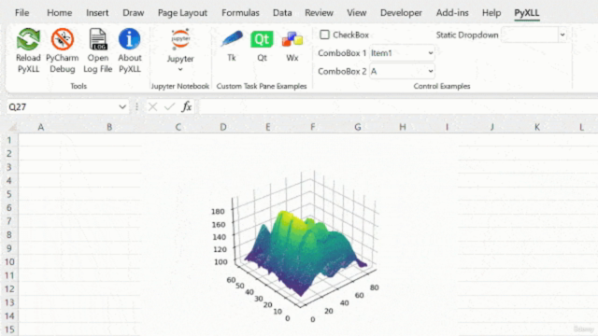This screenshot has height=336, width=598.
Task: Select row 1 header
Action: click(x=9, y=140)
